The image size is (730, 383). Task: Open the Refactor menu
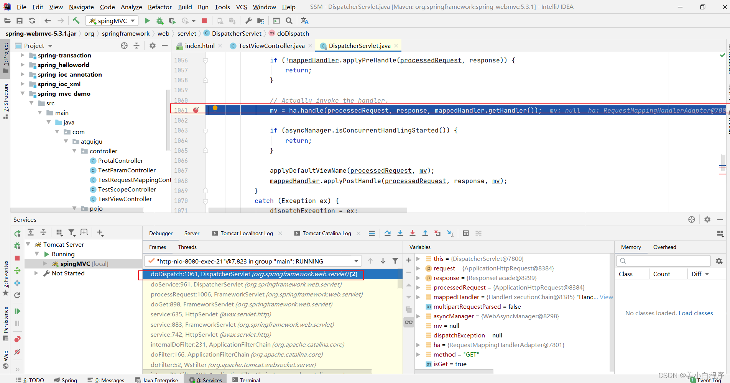pos(159,7)
